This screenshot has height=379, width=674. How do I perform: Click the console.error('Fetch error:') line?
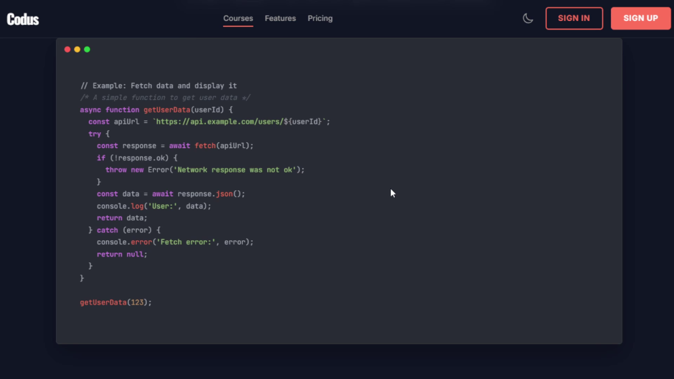tap(175, 242)
